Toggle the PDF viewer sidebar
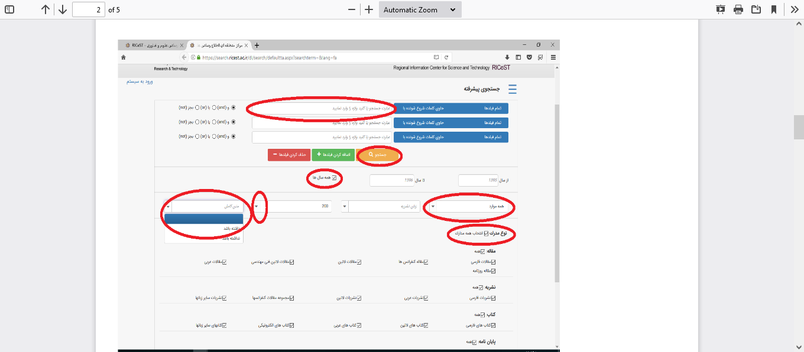This screenshot has width=804, height=352. click(9, 9)
